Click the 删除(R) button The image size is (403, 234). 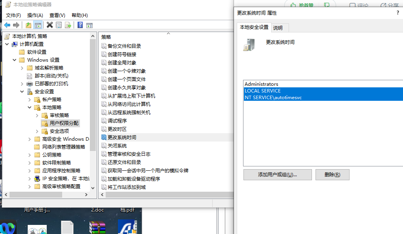[332, 175]
